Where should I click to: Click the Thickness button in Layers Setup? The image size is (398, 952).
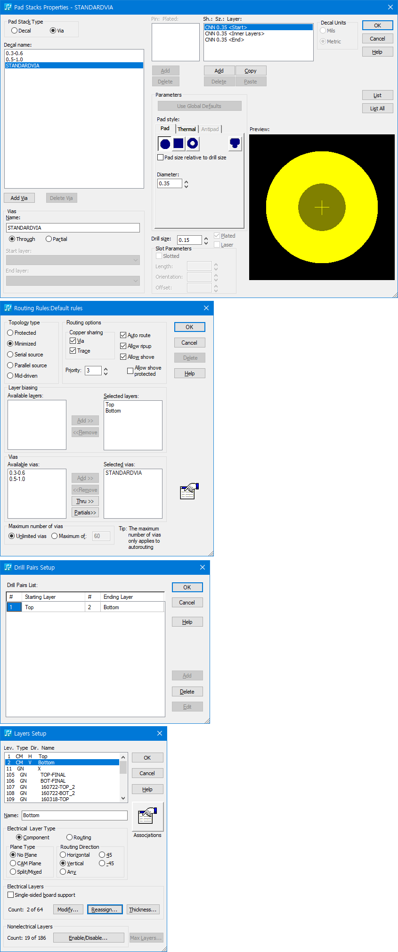pyautogui.click(x=143, y=910)
